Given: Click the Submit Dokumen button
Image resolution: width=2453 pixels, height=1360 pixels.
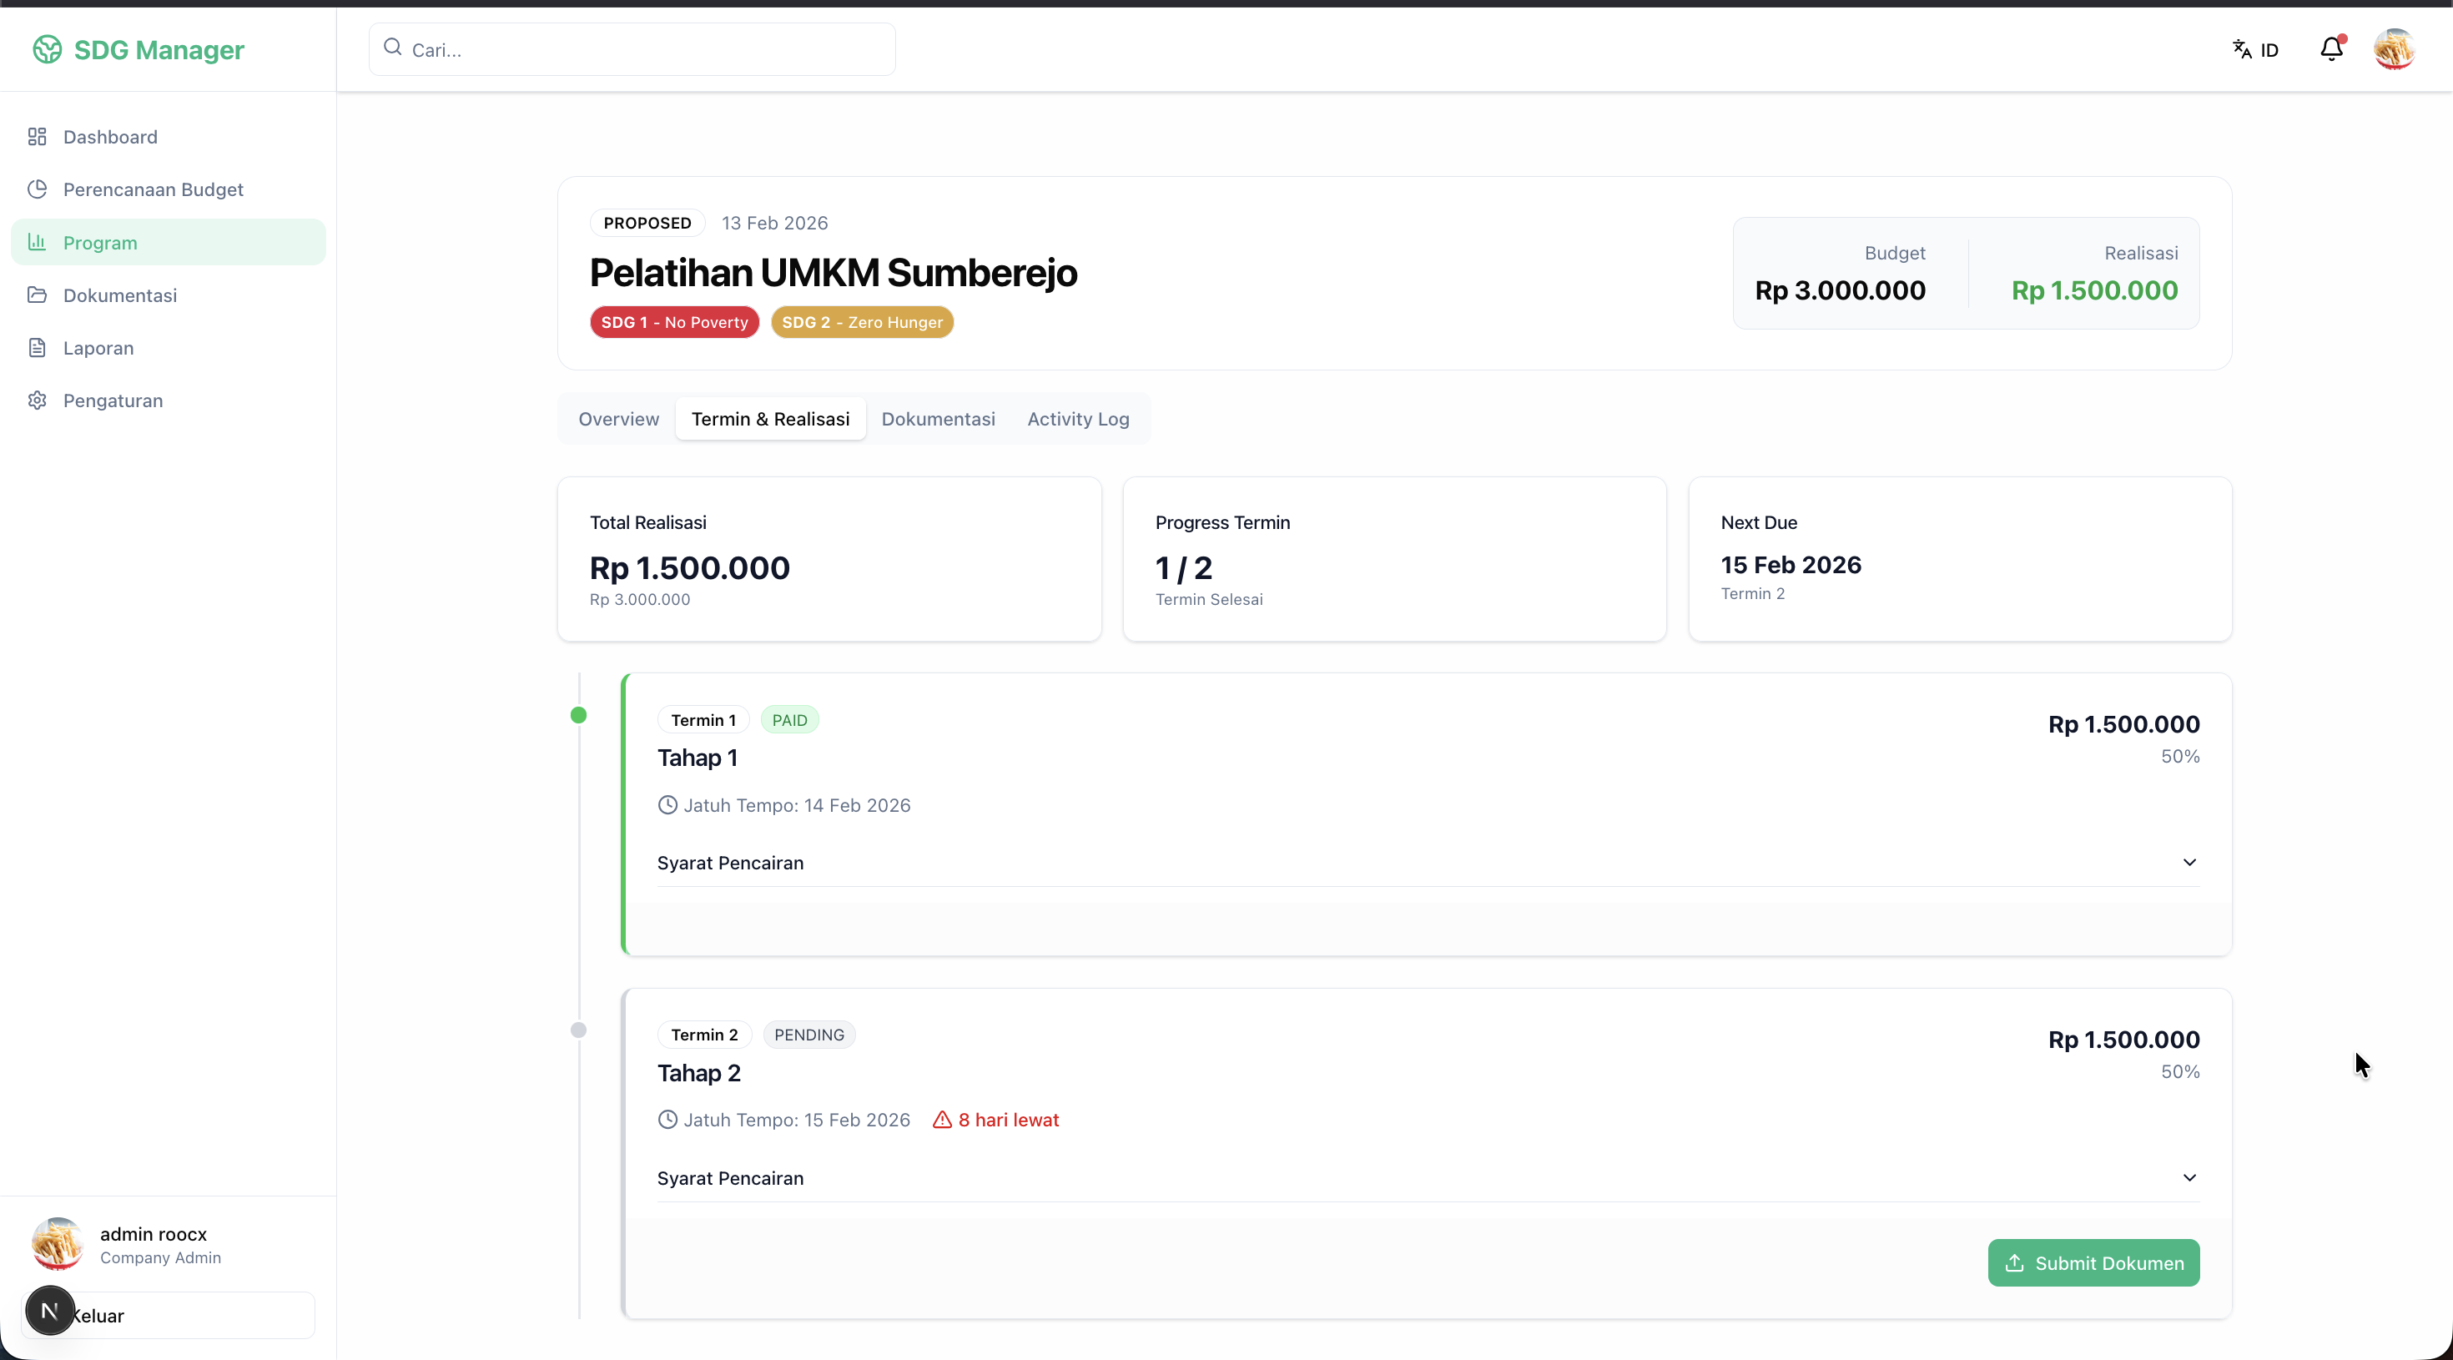Looking at the screenshot, I should click(x=2094, y=1263).
